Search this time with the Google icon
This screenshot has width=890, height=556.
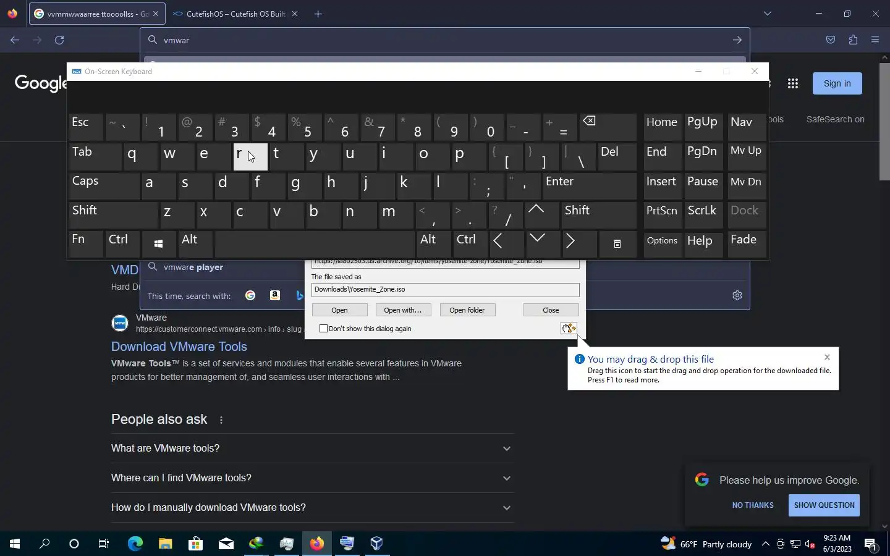[250, 295]
